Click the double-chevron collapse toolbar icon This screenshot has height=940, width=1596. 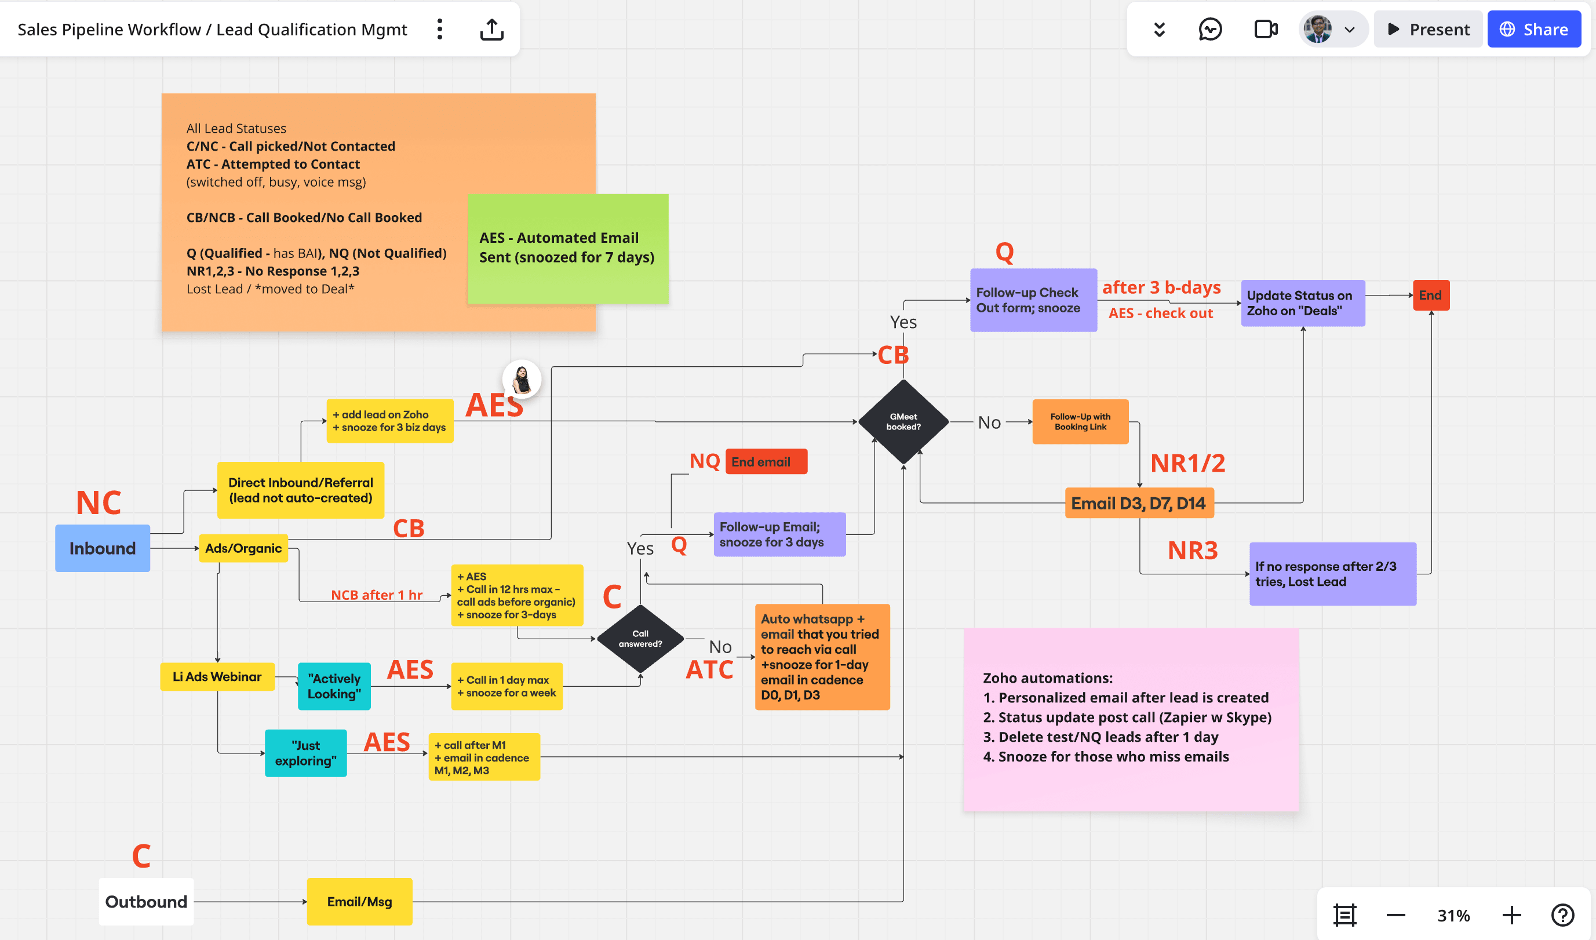point(1159,29)
